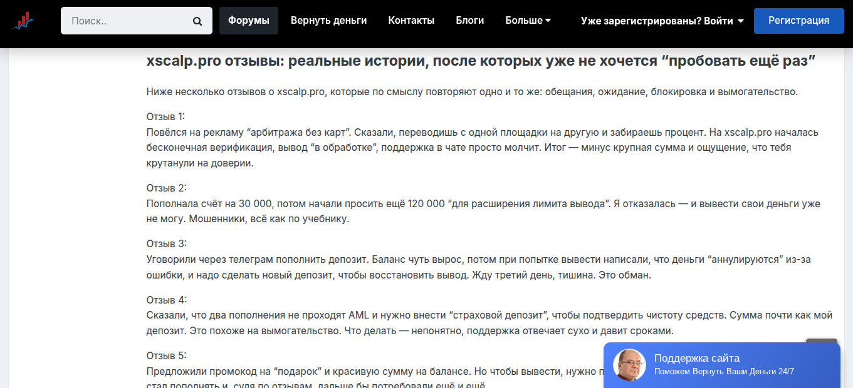Viewport: 853px width, 388px height.
Task: Select the Отзыв 2: label
Action: click(167, 188)
